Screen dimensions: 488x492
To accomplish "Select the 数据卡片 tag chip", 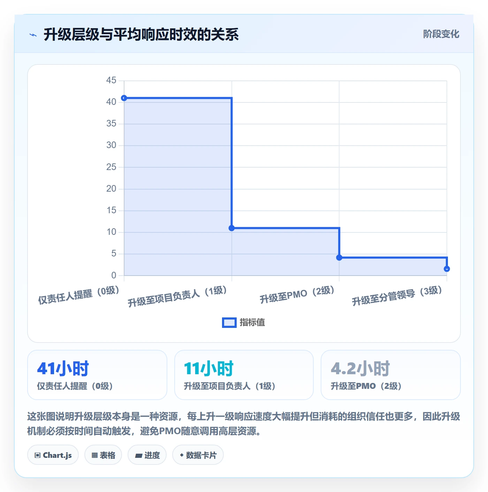I will pyautogui.click(x=198, y=455).
